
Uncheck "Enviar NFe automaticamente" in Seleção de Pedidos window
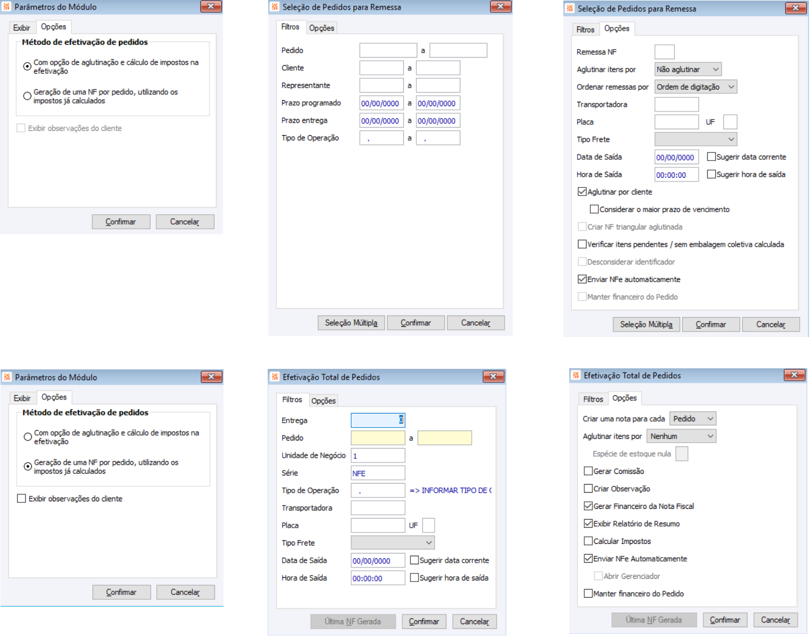click(582, 279)
